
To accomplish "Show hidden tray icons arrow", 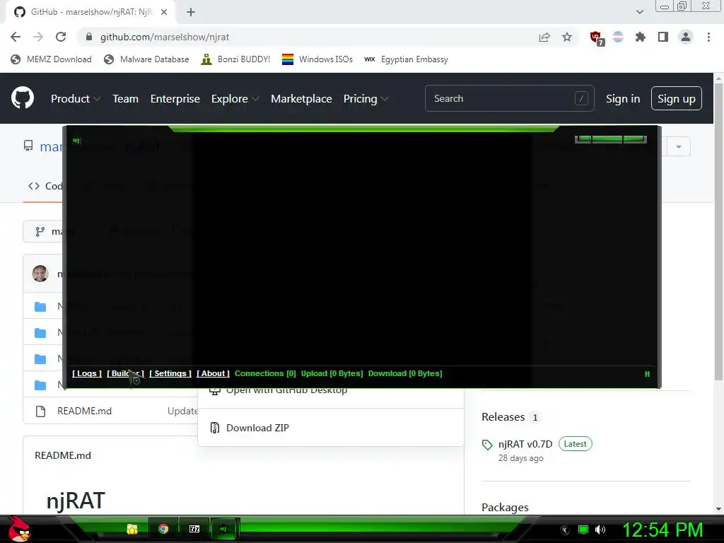I will (564, 530).
